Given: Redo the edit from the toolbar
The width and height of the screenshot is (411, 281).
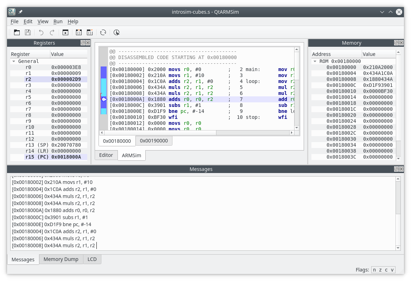Looking at the screenshot, I should click(52, 32).
